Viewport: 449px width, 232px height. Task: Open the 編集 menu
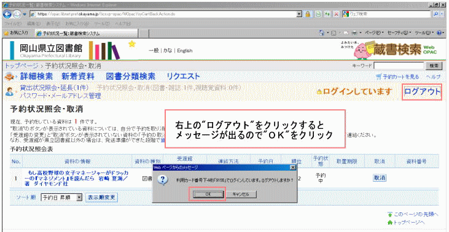pos(33,23)
